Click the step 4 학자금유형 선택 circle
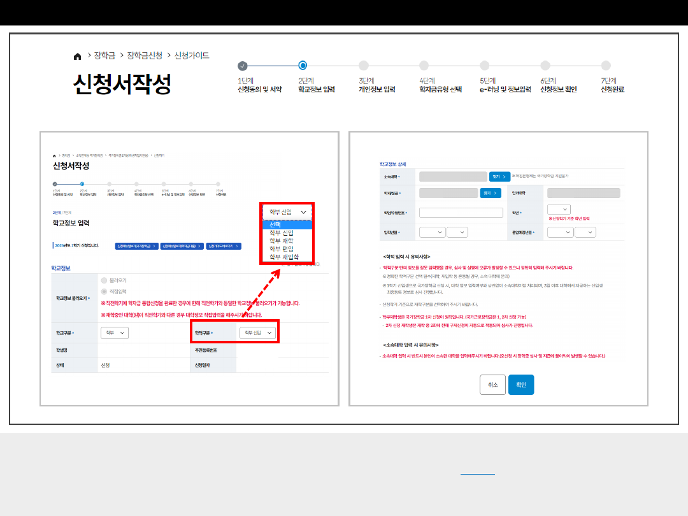 click(424, 66)
